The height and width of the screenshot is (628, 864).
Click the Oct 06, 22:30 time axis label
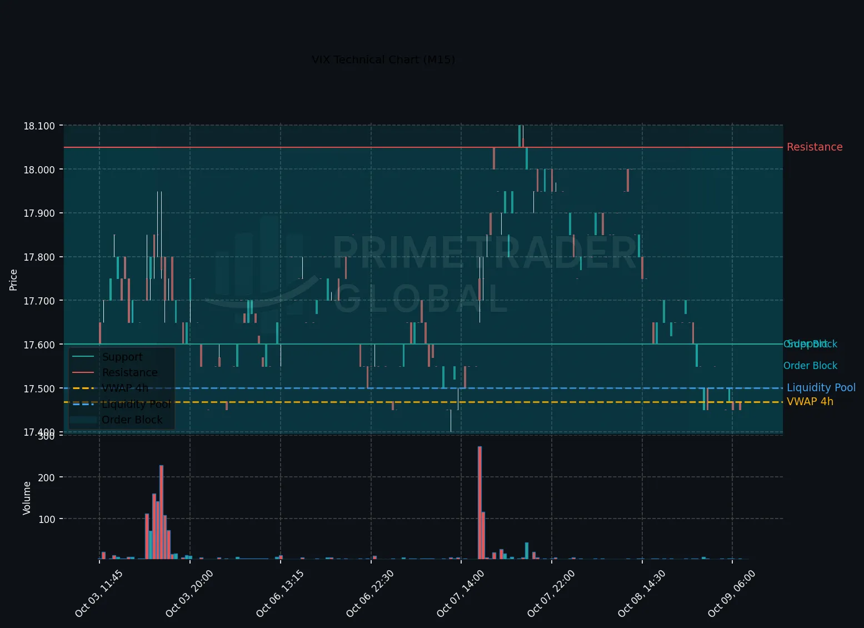coord(370,593)
